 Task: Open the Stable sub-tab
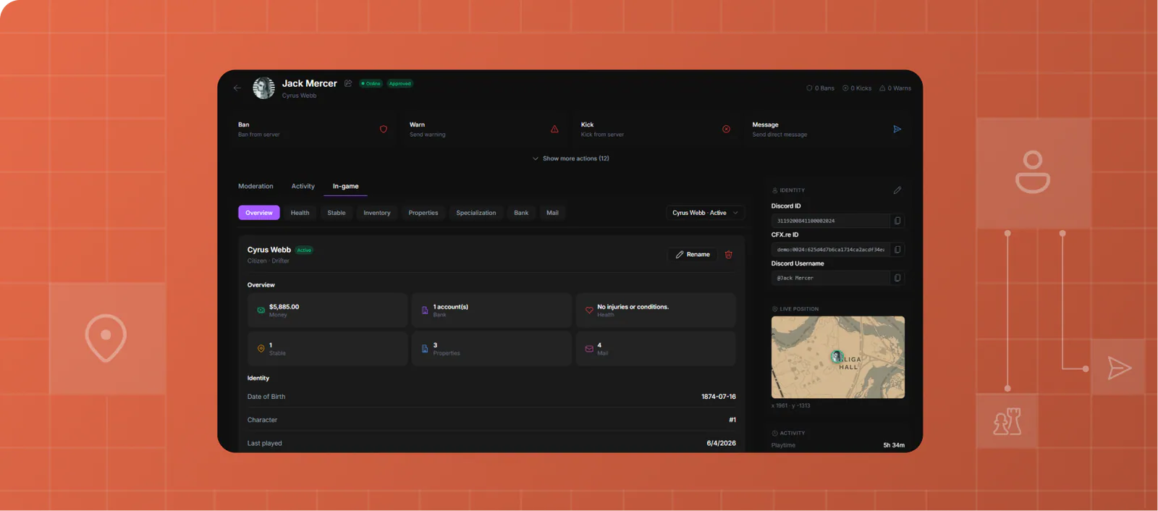336,213
